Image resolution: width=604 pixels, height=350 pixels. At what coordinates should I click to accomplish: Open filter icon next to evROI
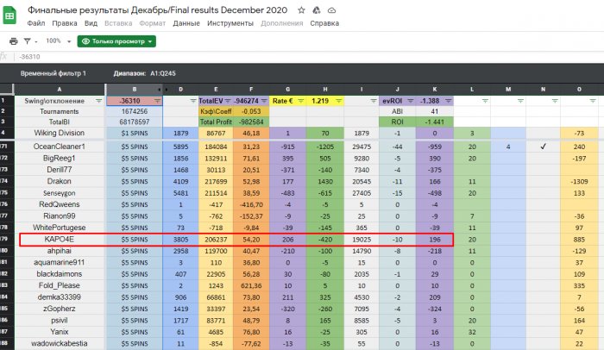410,101
